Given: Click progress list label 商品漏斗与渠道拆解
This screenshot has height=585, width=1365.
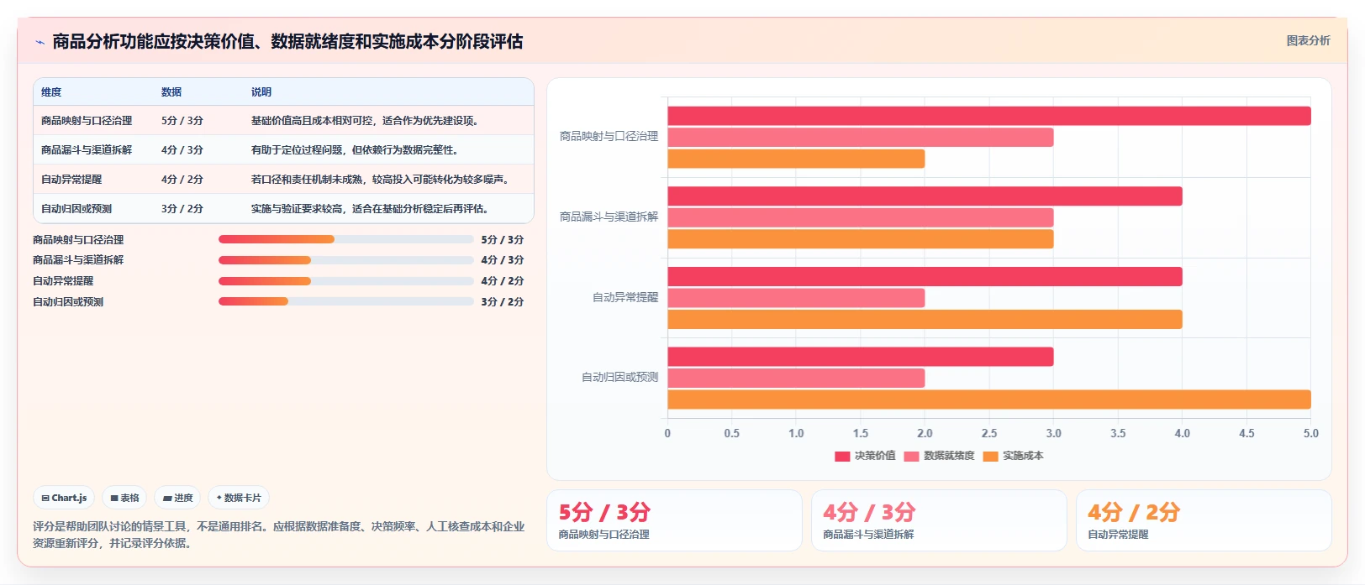Looking at the screenshot, I should [x=78, y=260].
